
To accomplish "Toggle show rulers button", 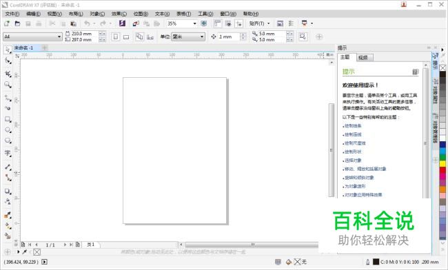I will click(218, 23).
